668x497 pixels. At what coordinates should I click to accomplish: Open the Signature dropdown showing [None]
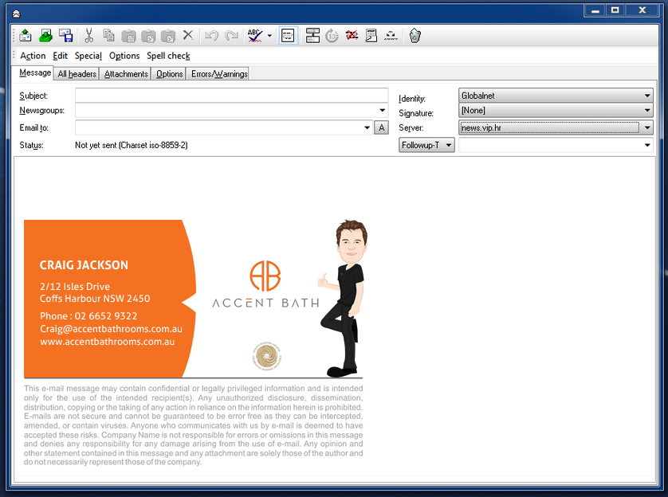click(556, 111)
